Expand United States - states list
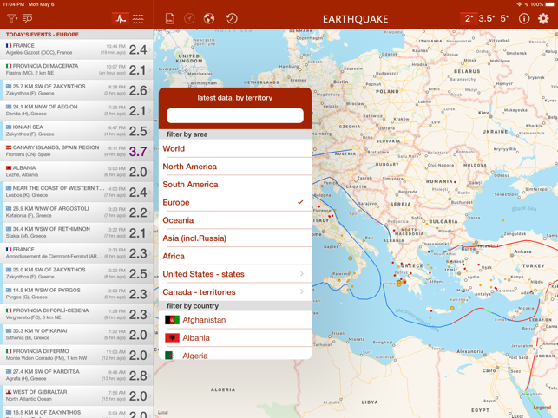 click(x=235, y=274)
